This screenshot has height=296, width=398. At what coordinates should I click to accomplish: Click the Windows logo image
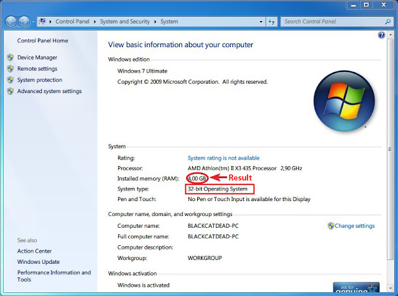click(x=344, y=101)
